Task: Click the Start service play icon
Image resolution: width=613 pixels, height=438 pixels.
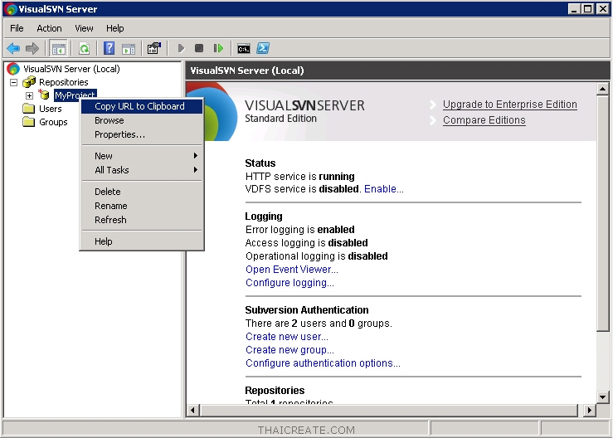Action: 181,48
